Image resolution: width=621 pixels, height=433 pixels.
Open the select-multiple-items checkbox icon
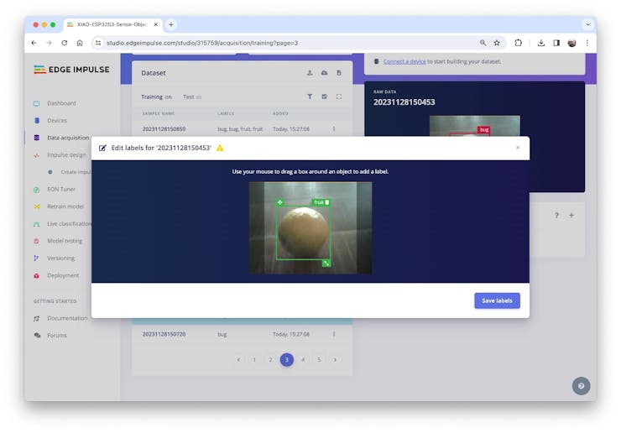tap(324, 97)
